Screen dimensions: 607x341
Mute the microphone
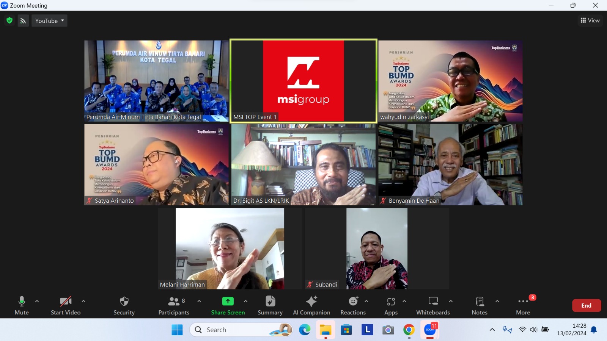[x=22, y=305]
